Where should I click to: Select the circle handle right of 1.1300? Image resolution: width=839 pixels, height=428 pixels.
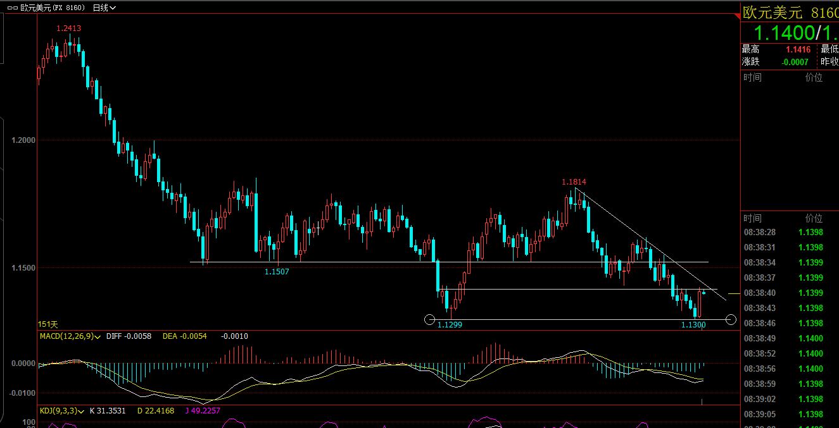click(x=731, y=319)
